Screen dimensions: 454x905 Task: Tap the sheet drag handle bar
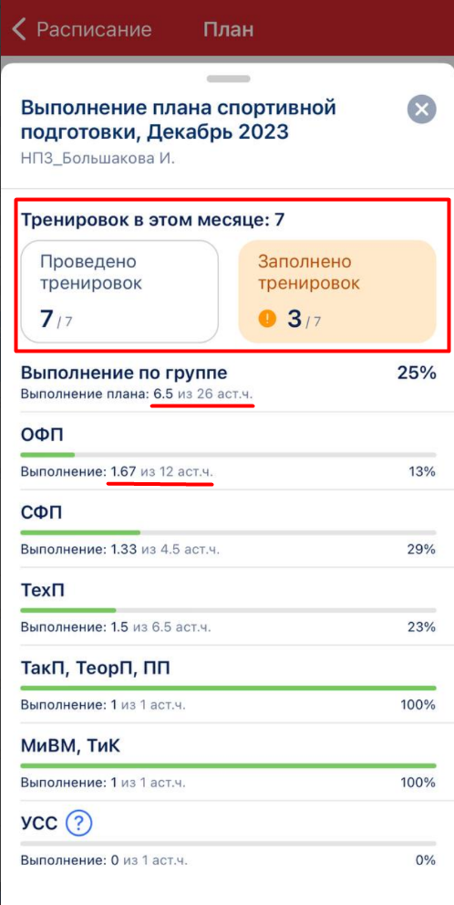(x=228, y=79)
